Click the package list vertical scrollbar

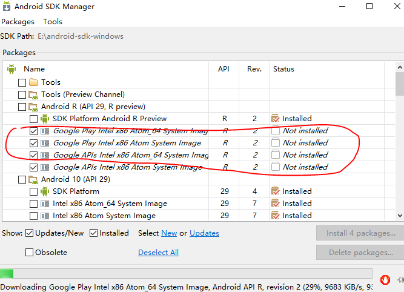tap(399, 145)
